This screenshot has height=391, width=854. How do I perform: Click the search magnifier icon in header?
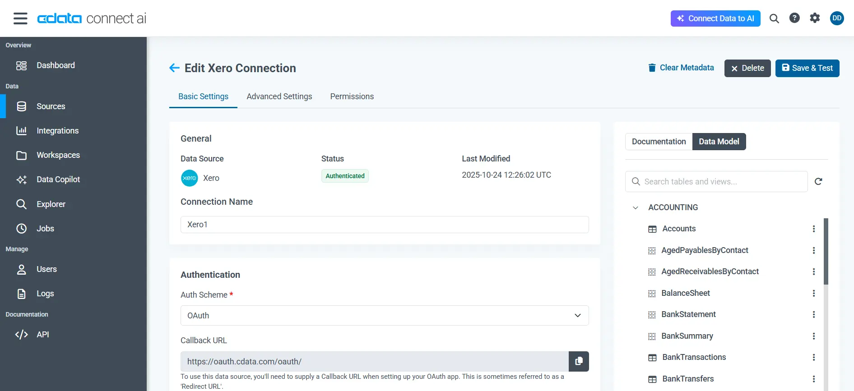point(774,18)
